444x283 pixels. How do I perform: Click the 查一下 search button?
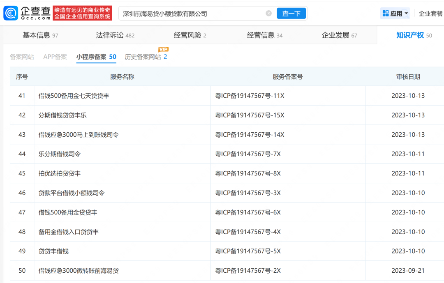click(291, 13)
